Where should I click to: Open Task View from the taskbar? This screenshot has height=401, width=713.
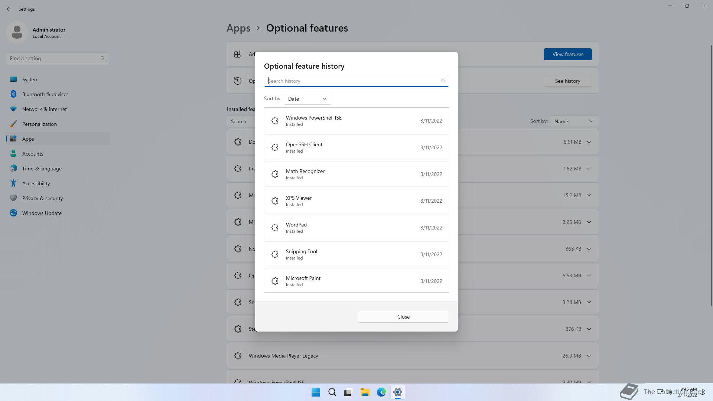pyautogui.click(x=348, y=392)
